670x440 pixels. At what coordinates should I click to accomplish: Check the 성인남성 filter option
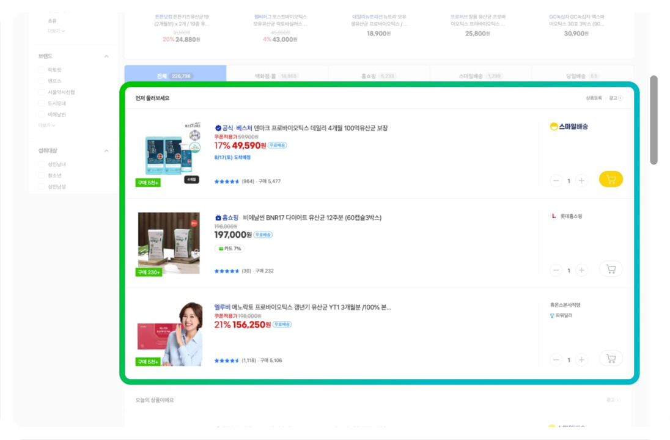click(x=42, y=186)
